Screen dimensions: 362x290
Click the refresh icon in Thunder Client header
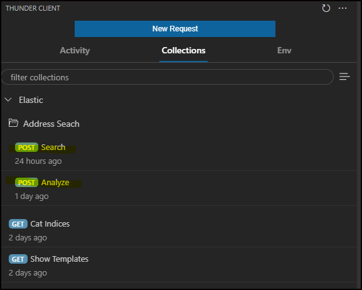tap(326, 8)
